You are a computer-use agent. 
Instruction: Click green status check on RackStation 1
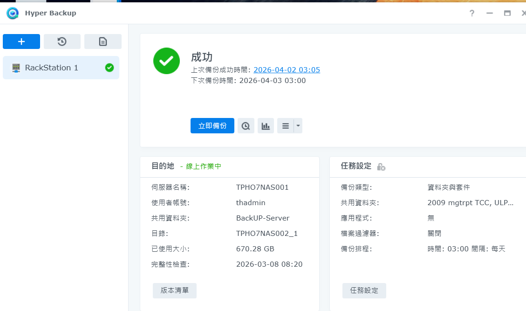click(x=109, y=68)
